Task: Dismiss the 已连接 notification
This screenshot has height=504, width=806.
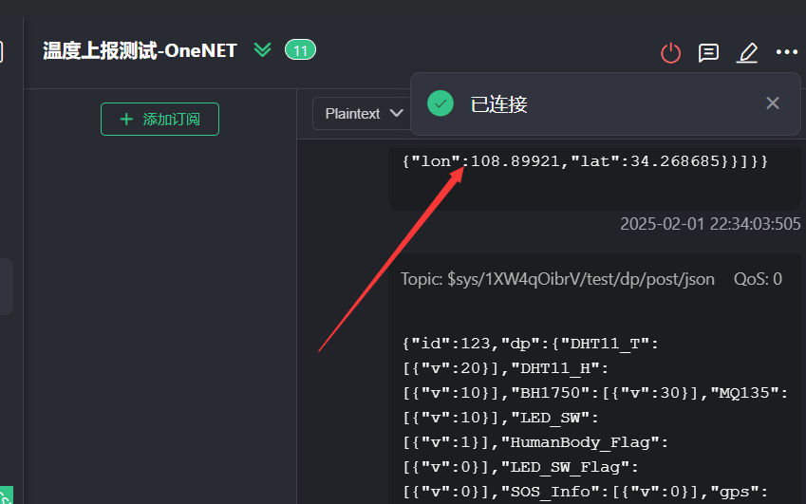Action: coord(773,103)
